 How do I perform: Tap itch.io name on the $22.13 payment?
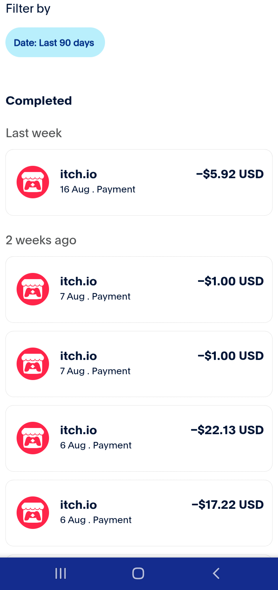coord(78,430)
